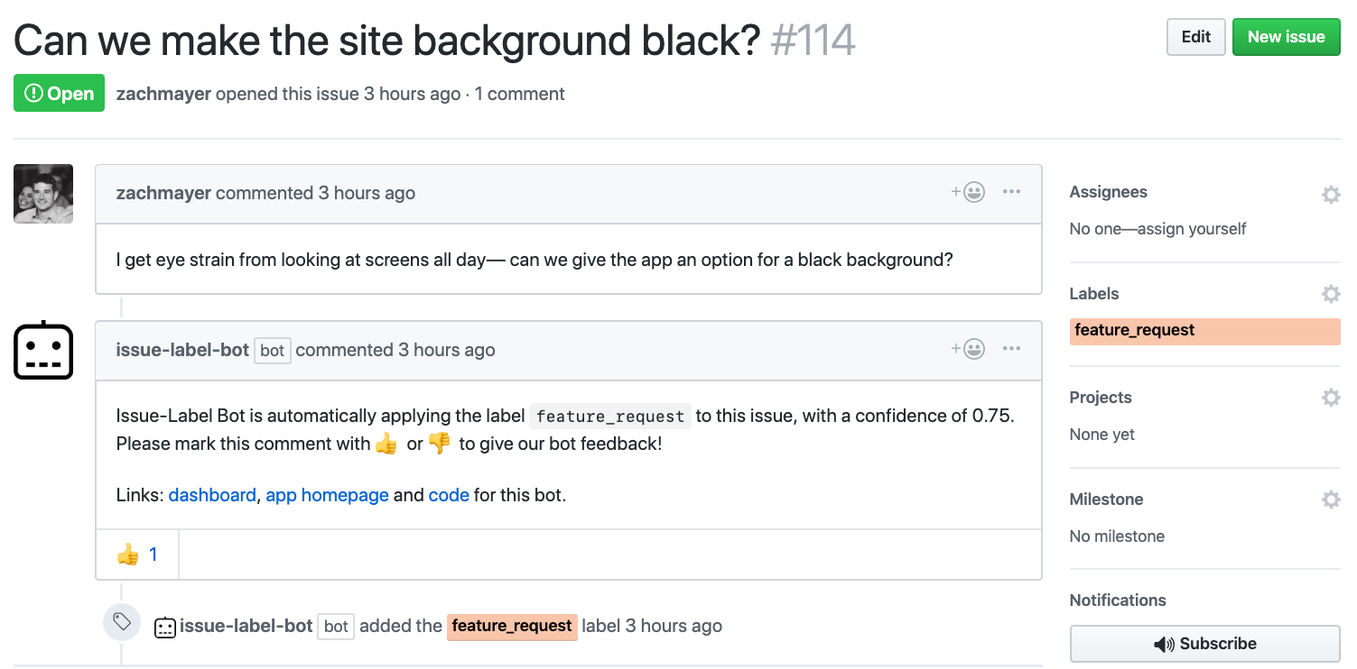Viewport: 1357px width, 669px height.
Task: Add reaction to issue-label-bot's comment
Action: [x=968, y=349]
